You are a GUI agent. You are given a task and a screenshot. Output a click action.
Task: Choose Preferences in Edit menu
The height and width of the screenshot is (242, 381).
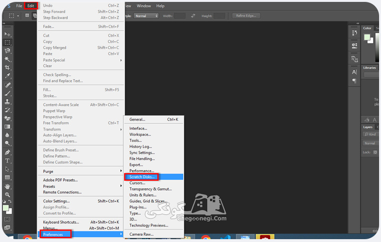81,234
